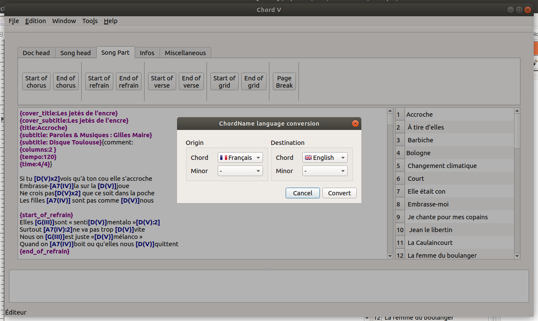Click the End of refrain button
The image size is (538, 321).
(129, 82)
